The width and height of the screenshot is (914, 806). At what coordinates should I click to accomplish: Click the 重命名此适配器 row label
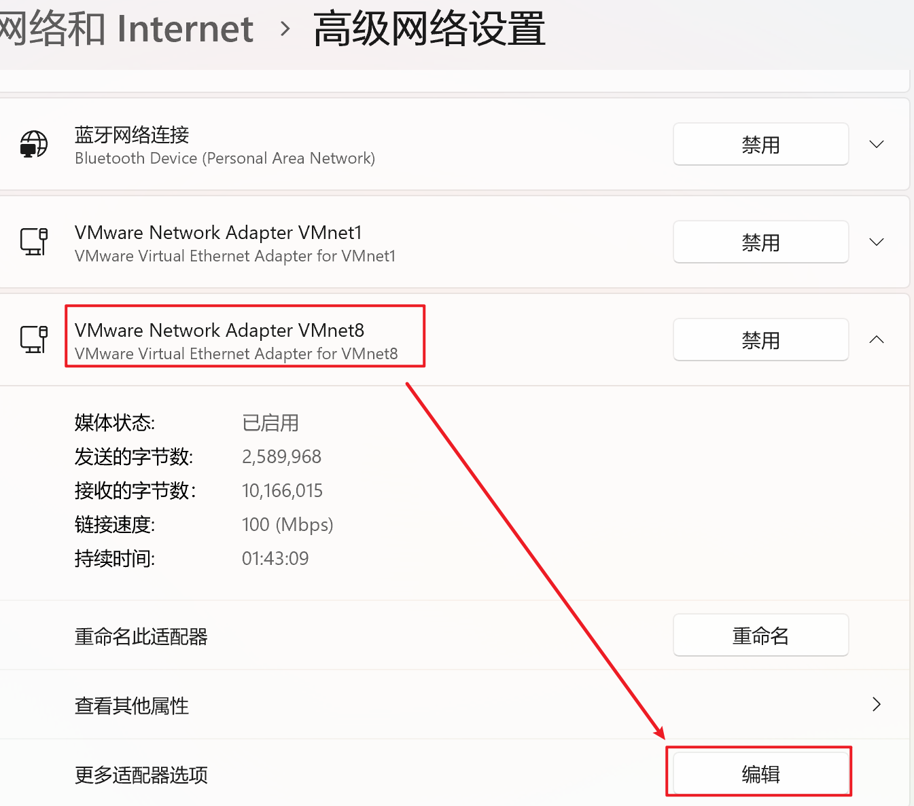pos(141,637)
